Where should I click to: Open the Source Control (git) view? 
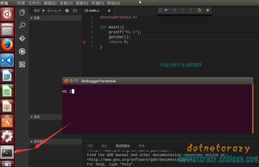click(x=22, y=38)
